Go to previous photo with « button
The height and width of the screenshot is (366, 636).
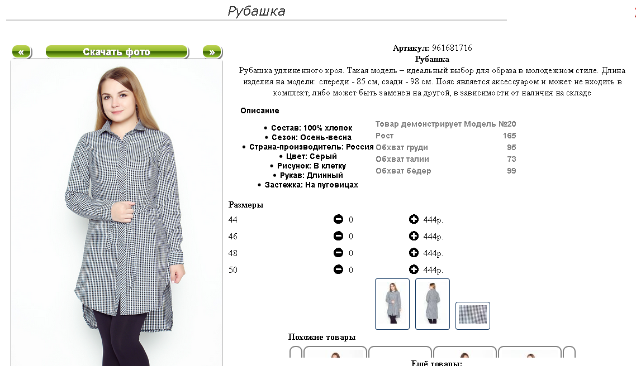pyautogui.click(x=21, y=52)
